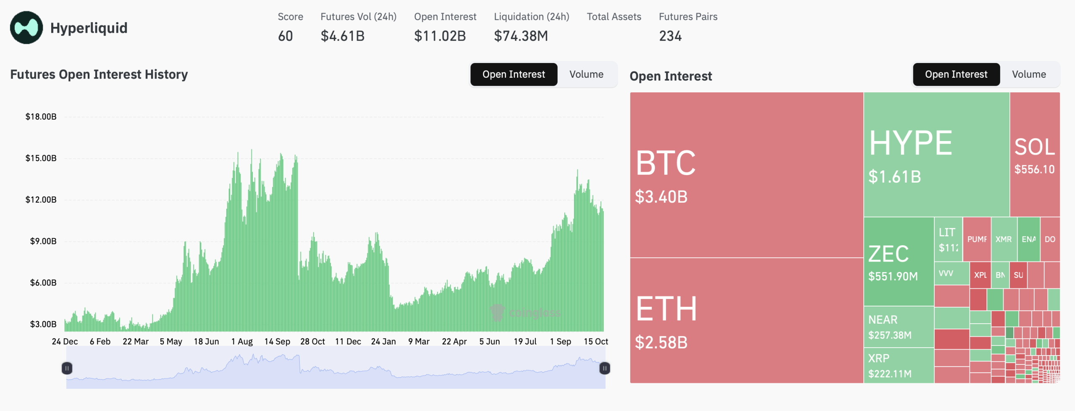Open the HYPE treemap tile
Viewport: 1075px width, 411px height.
936,154
